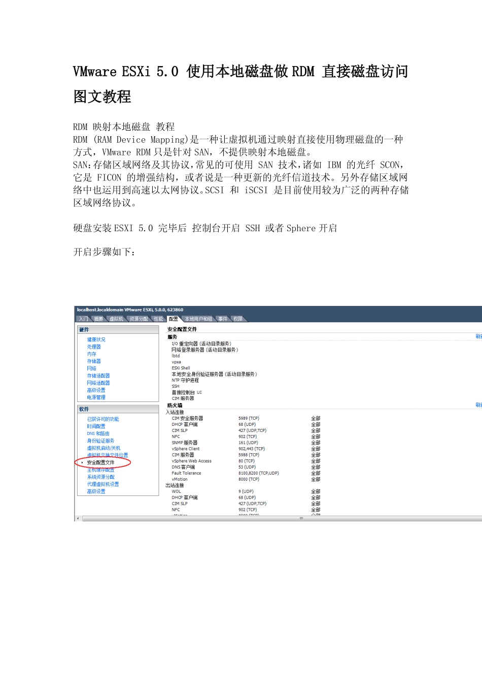Select the 虚拟机 tab
Screen dimensions: 482x683
tap(116, 319)
